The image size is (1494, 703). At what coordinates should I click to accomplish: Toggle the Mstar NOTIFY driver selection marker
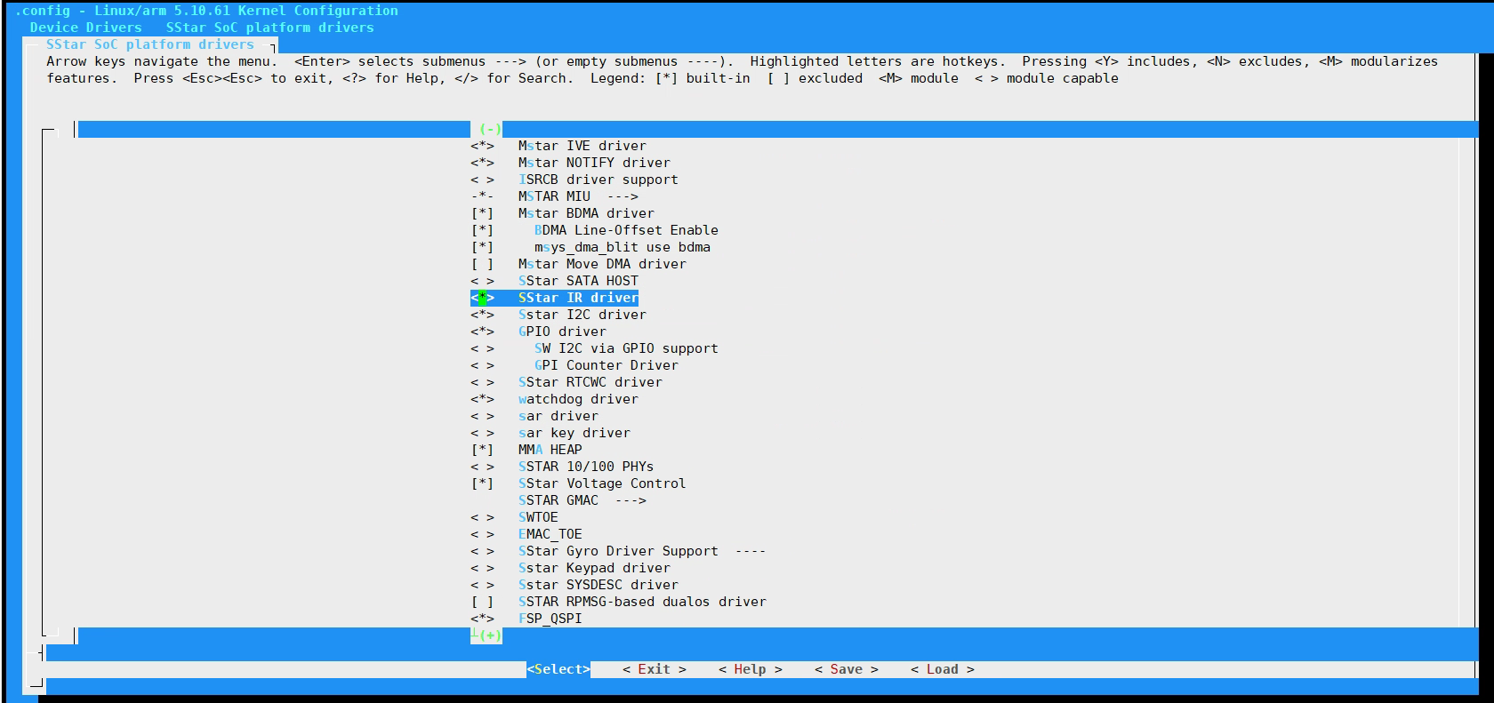pyautogui.click(x=482, y=163)
